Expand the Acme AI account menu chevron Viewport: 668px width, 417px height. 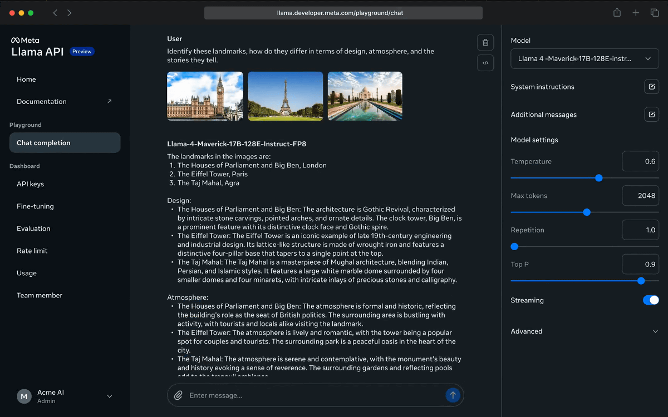110,396
